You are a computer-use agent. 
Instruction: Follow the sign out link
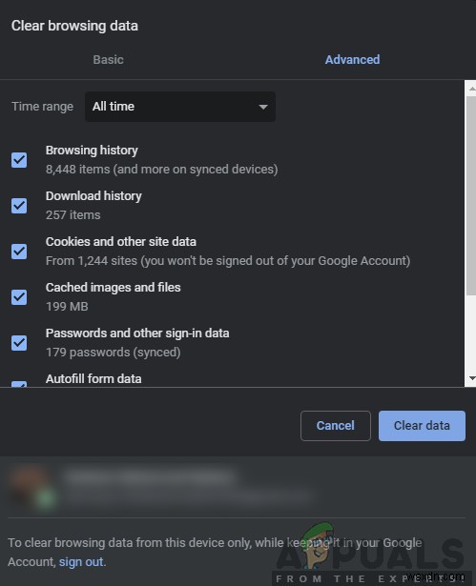point(81,562)
